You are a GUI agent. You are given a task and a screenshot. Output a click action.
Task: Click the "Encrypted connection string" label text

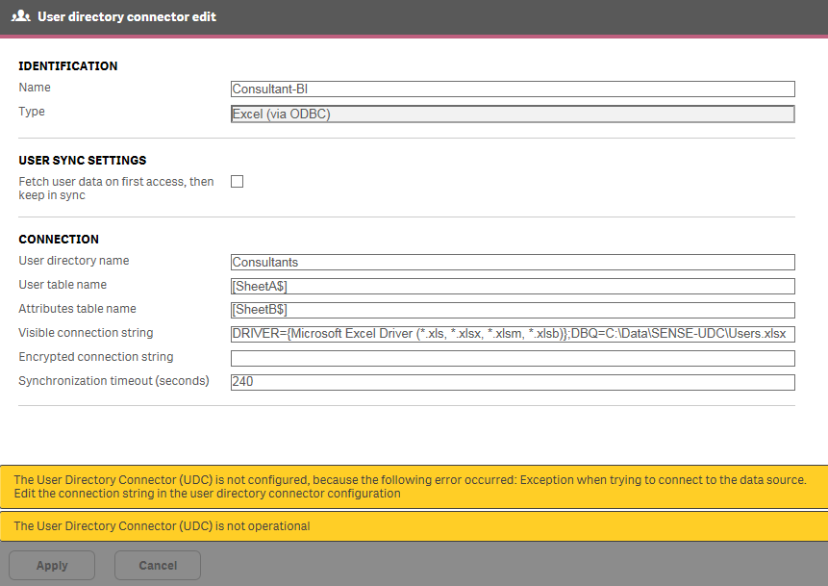96,357
